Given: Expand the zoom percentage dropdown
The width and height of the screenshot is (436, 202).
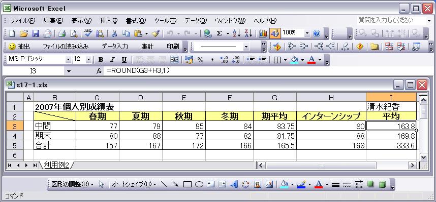Looking at the screenshot, I should (307, 33).
